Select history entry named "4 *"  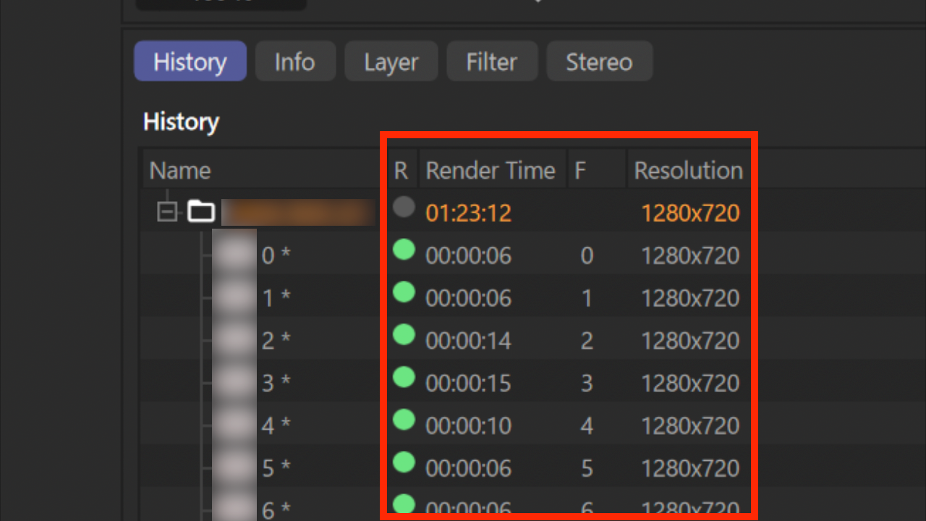[275, 425]
